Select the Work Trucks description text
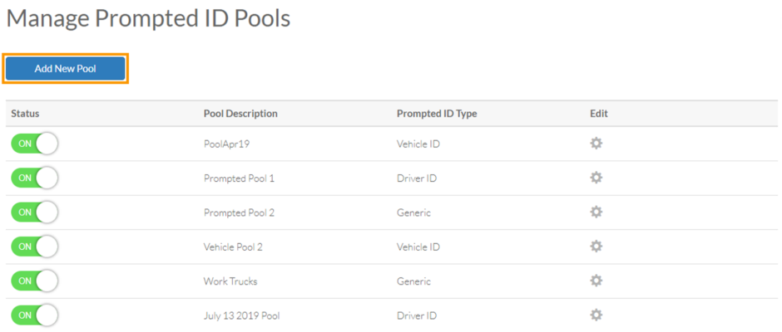Image resolution: width=782 pixels, height=332 pixels. 230,281
